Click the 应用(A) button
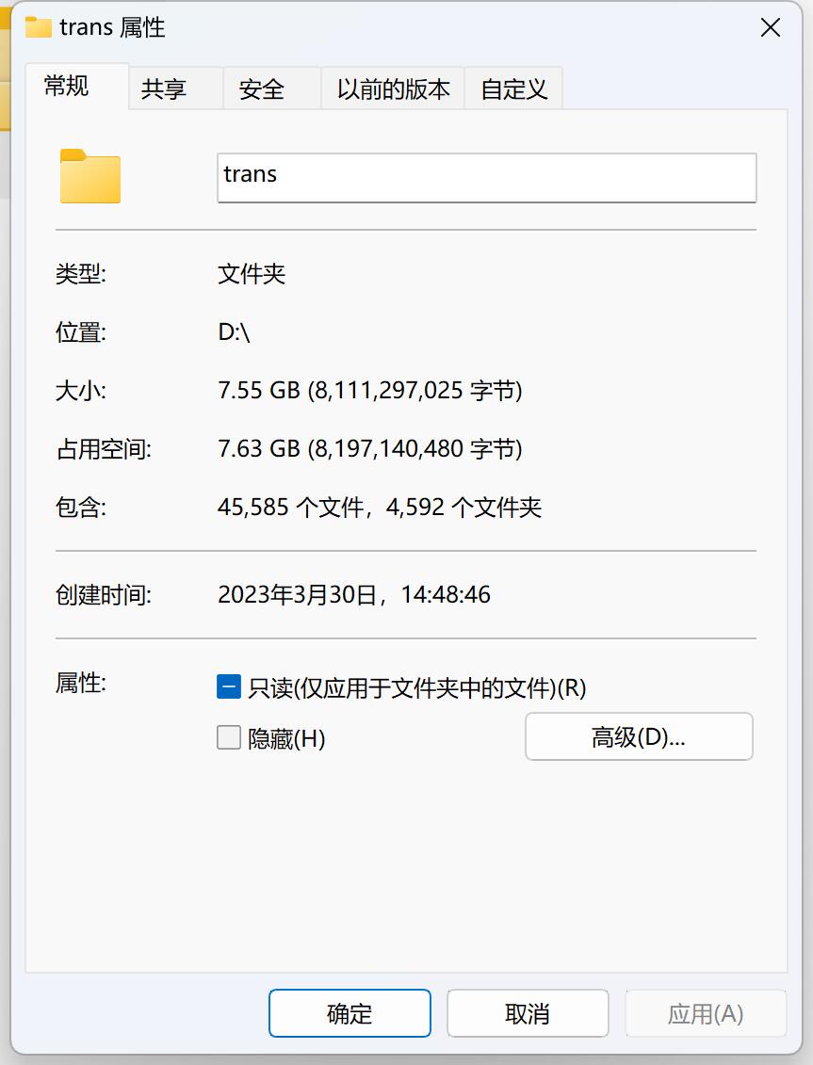This screenshot has height=1065, width=813. coord(706,1013)
